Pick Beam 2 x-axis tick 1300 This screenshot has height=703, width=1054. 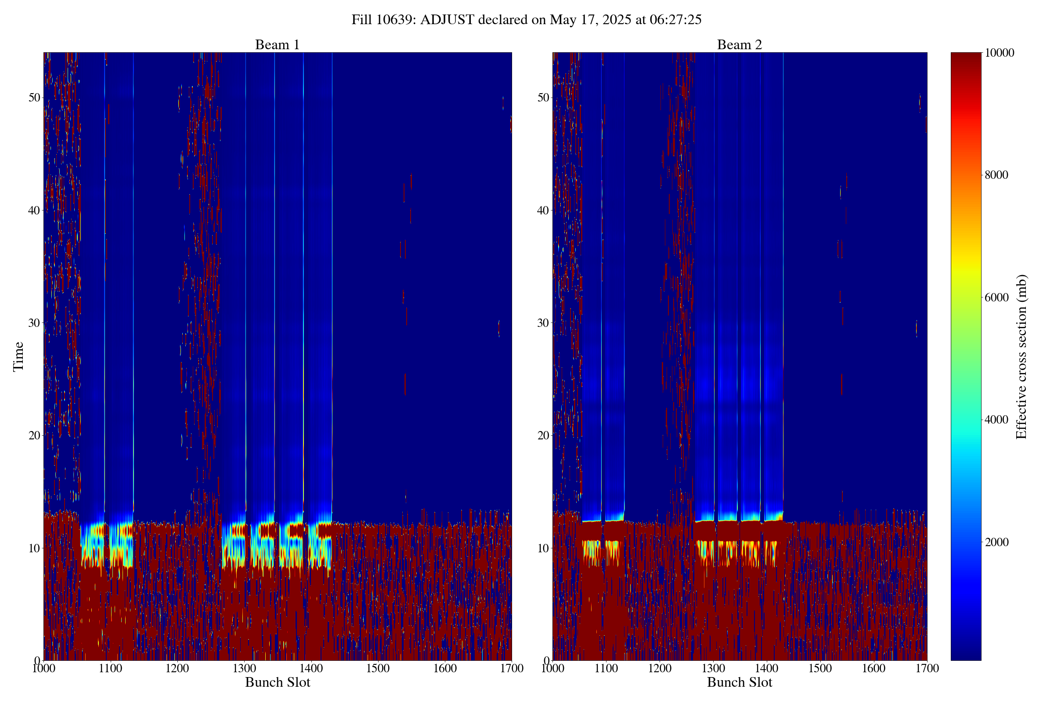(x=713, y=668)
